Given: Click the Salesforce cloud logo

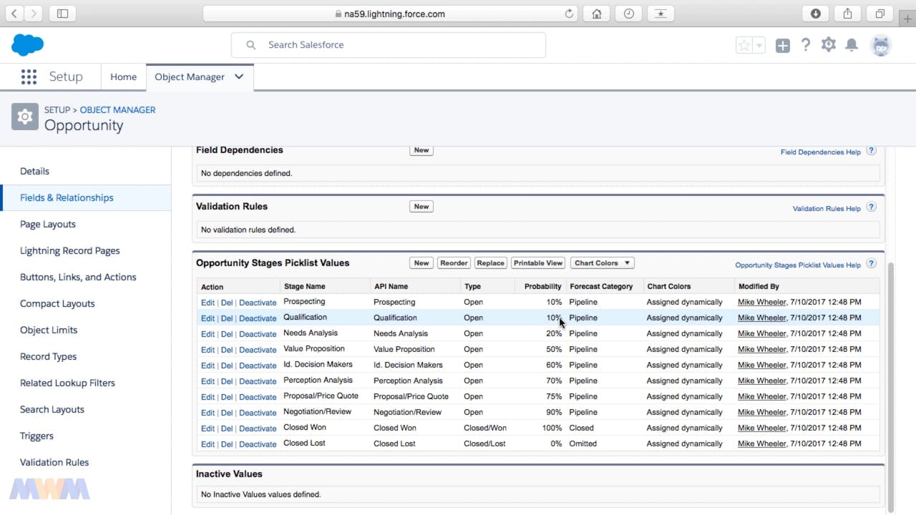Looking at the screenshot, I should (28, 45).
